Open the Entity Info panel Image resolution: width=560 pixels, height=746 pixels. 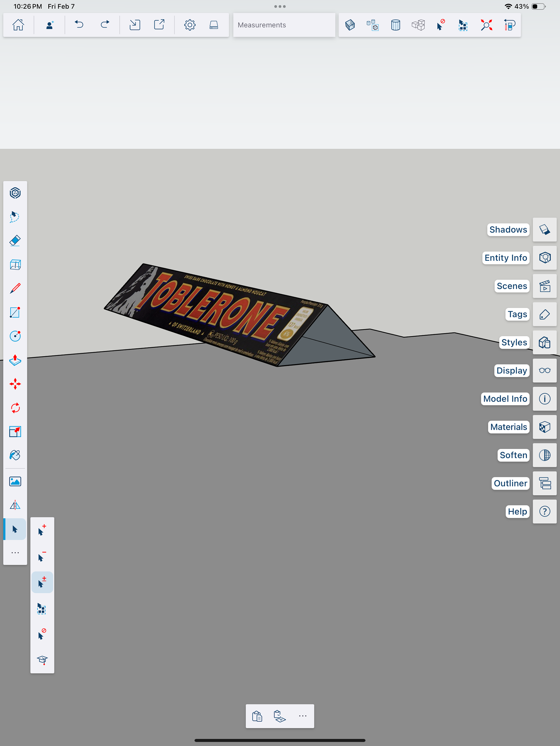pos(545,258)
